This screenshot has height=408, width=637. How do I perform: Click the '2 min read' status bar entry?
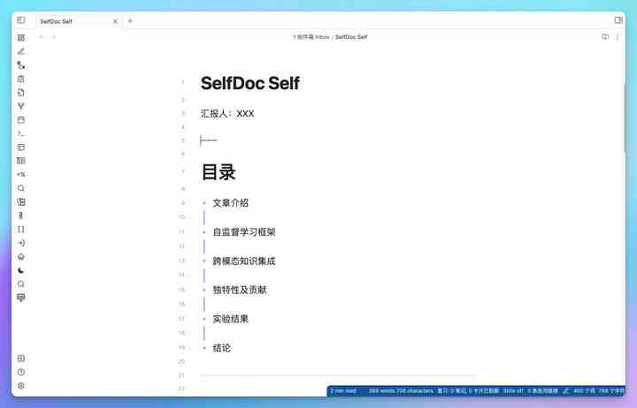point(343,391)
